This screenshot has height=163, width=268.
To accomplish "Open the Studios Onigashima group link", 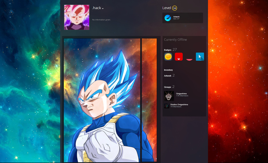I will click(x=179, y=105).
